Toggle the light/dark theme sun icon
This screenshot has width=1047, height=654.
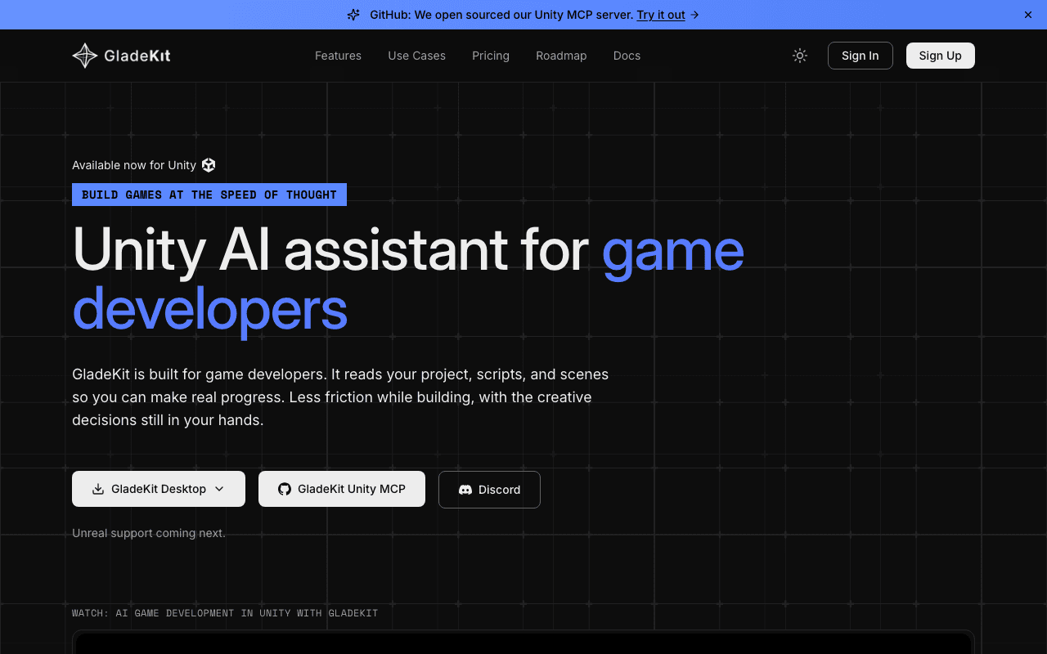point(800,56)
